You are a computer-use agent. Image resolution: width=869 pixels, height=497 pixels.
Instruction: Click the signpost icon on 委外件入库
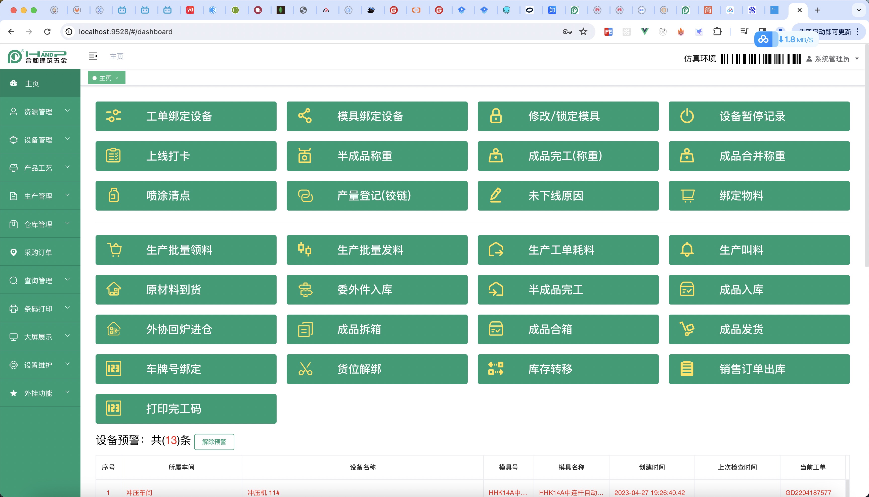[305, 289]
